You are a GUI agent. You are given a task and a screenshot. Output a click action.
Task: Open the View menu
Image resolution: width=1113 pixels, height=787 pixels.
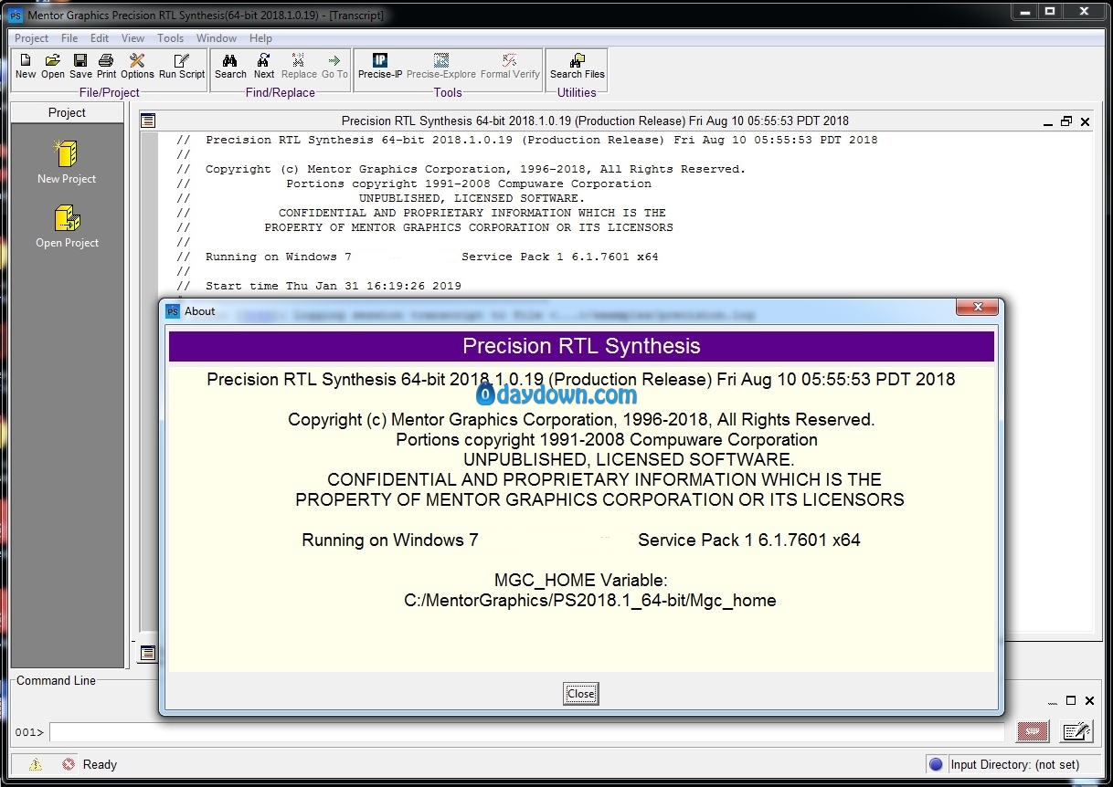133,38
